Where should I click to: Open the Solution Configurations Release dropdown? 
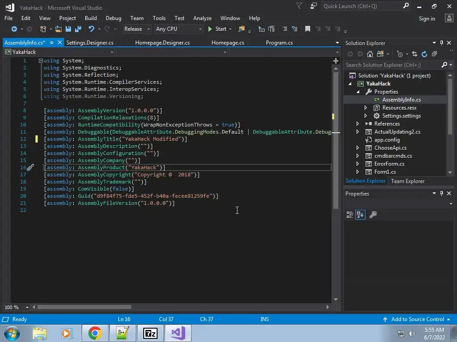click(x=137, y=29)
